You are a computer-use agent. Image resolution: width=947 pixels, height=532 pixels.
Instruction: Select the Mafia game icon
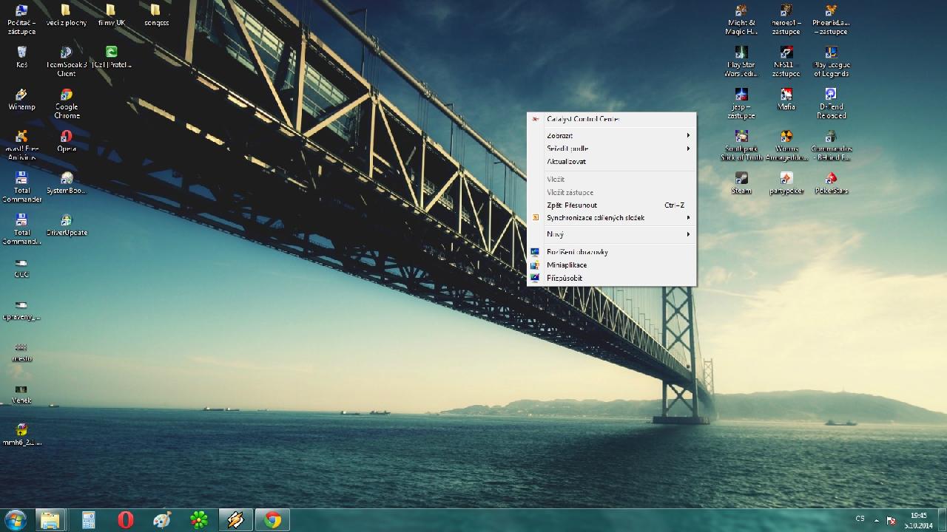tap(786, 95)
